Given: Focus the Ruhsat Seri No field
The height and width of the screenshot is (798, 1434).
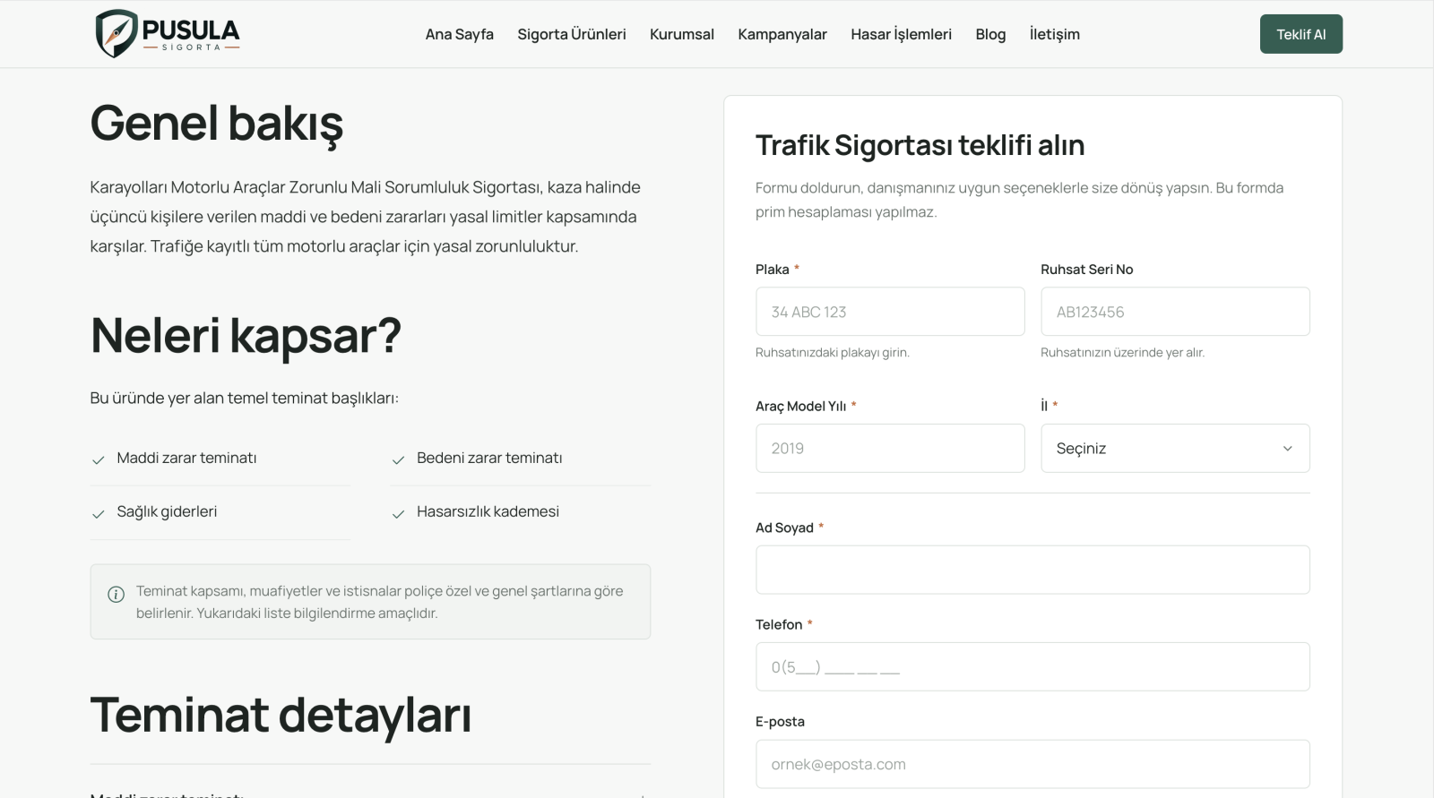Looking at the screenshot, I should (x=1175, y=312).
